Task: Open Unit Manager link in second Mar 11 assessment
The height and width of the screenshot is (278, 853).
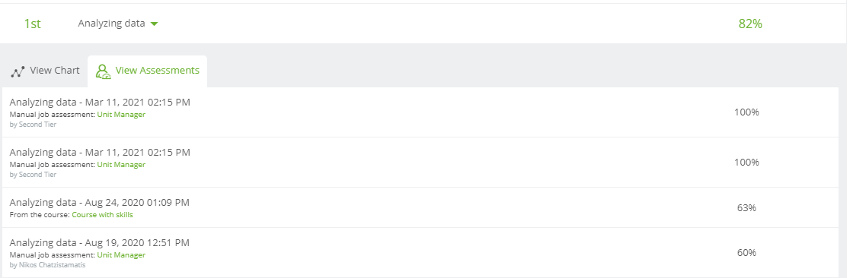Action: tap(121, 165)
